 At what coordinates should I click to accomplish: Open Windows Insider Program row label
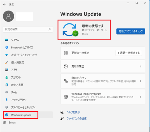point(86,94)
